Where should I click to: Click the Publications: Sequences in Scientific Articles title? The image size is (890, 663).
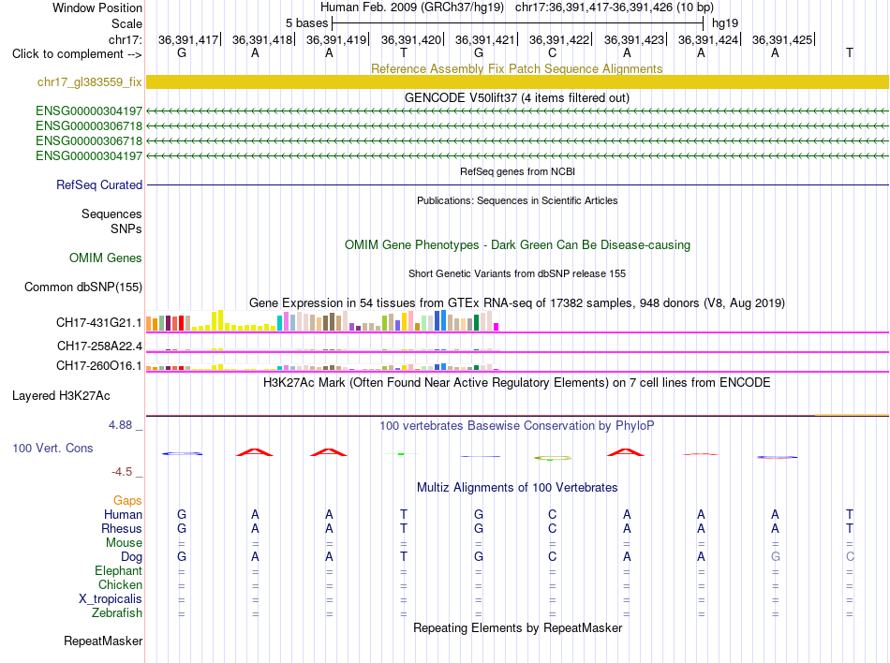pos(517,200)
